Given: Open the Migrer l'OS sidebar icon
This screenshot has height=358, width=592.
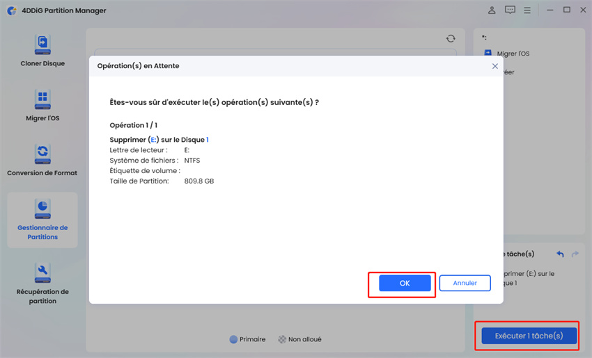Looking at the screenshot, I should (x=42, y=99).
